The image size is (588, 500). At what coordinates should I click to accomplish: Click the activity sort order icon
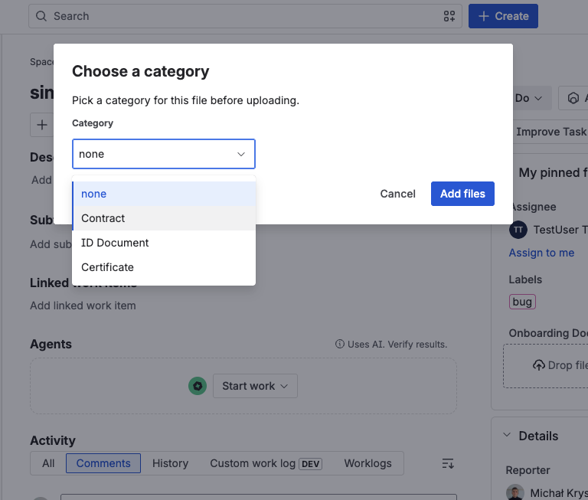448,463
